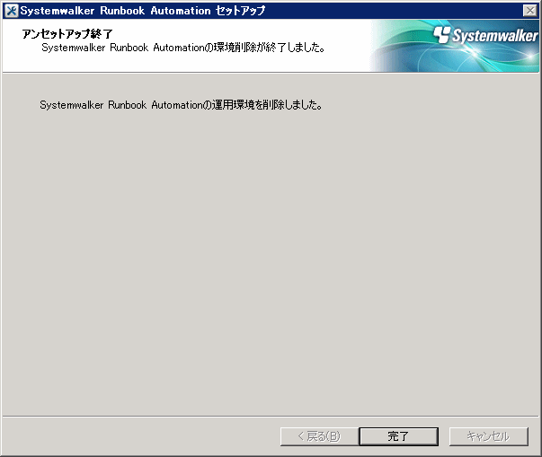Click the Systemwalker logo in banner

(x=485, y=35)
